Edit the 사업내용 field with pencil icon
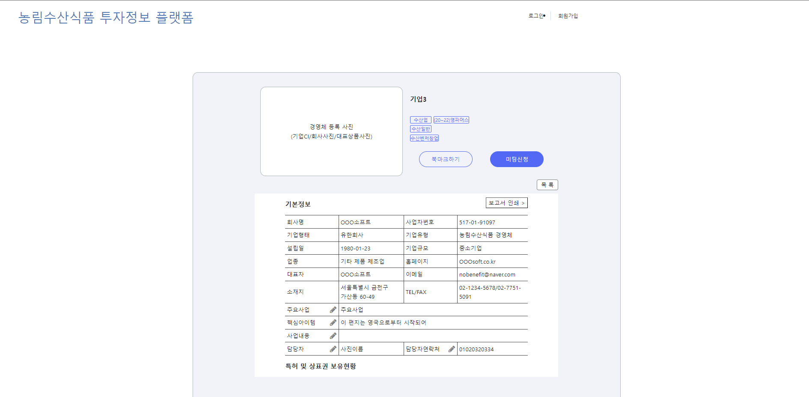This screenshot has height=397, width=809. pos(333,336)
